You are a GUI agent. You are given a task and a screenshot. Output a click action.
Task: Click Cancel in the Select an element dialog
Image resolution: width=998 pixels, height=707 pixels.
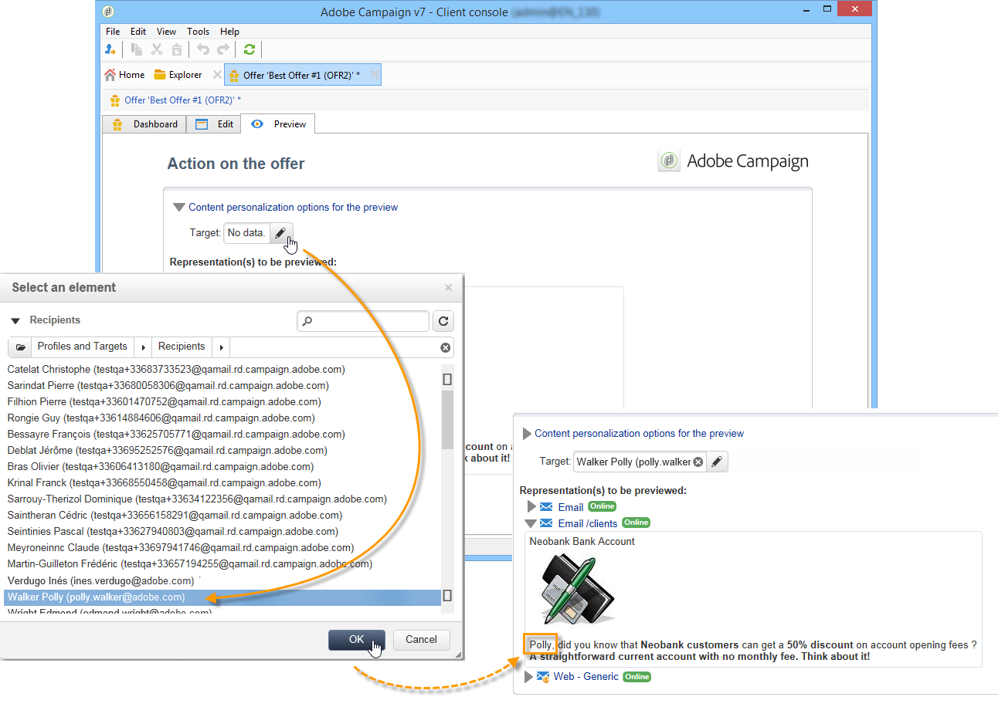(x=421, y=640)
